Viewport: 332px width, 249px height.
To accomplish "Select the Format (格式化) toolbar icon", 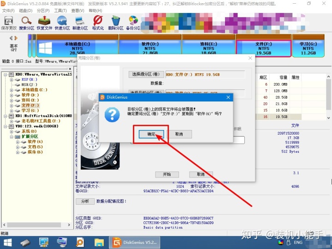I will click(x=98, y=23).
